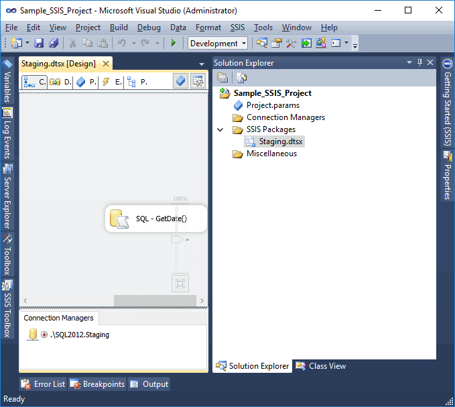This screenshot has width=455, height=407.
Task: Click the Solution Explorer Properties icon
Action: (222, 78)
